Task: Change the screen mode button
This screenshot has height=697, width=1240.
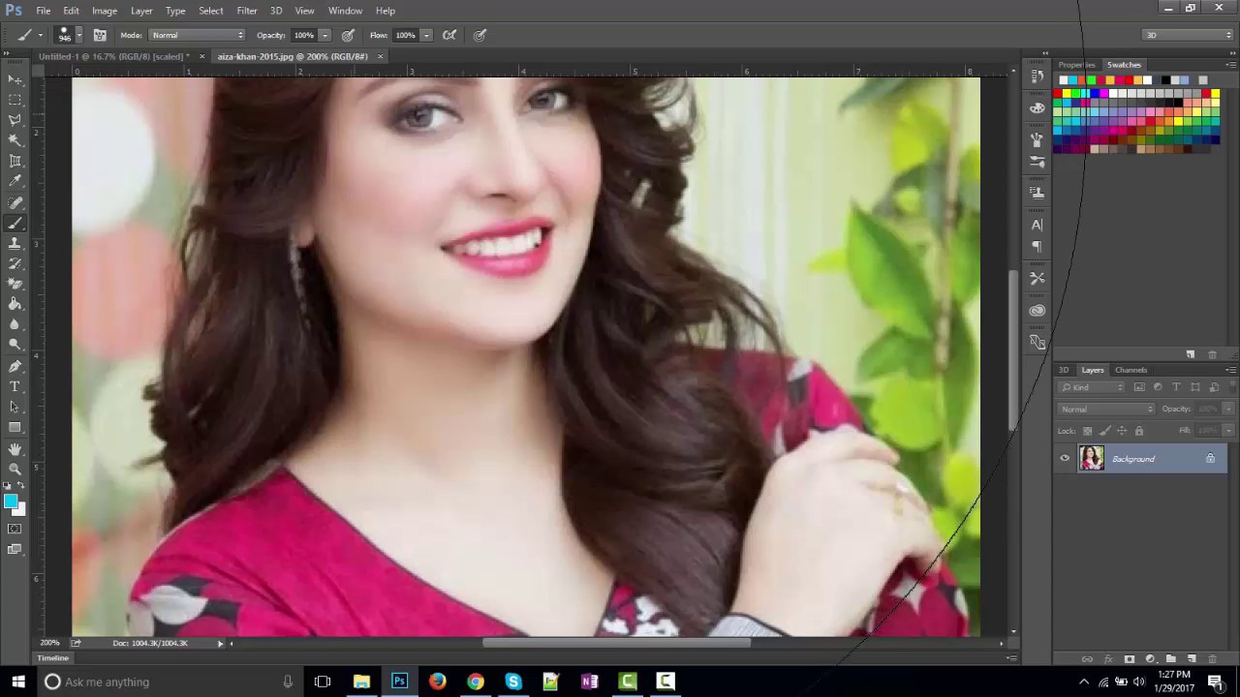Action: [15, 549]
